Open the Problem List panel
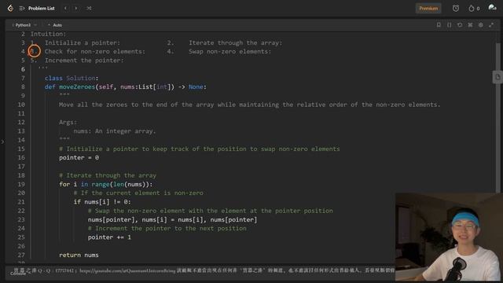 [x=37, y=9]
